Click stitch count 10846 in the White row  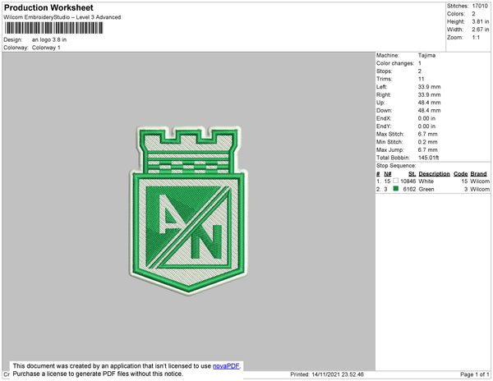click(x=408, y=181)
